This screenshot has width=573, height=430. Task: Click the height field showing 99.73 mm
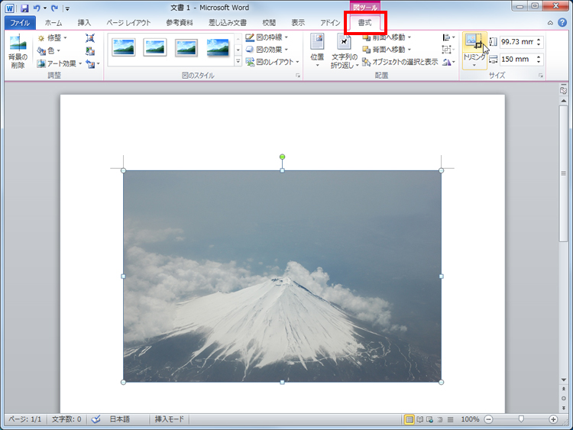pyautogui.click(x=516, y=42)
